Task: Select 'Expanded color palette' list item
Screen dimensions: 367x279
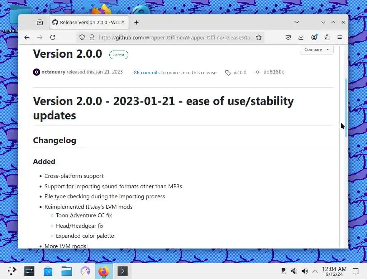Action: click(x=85, y=236)
